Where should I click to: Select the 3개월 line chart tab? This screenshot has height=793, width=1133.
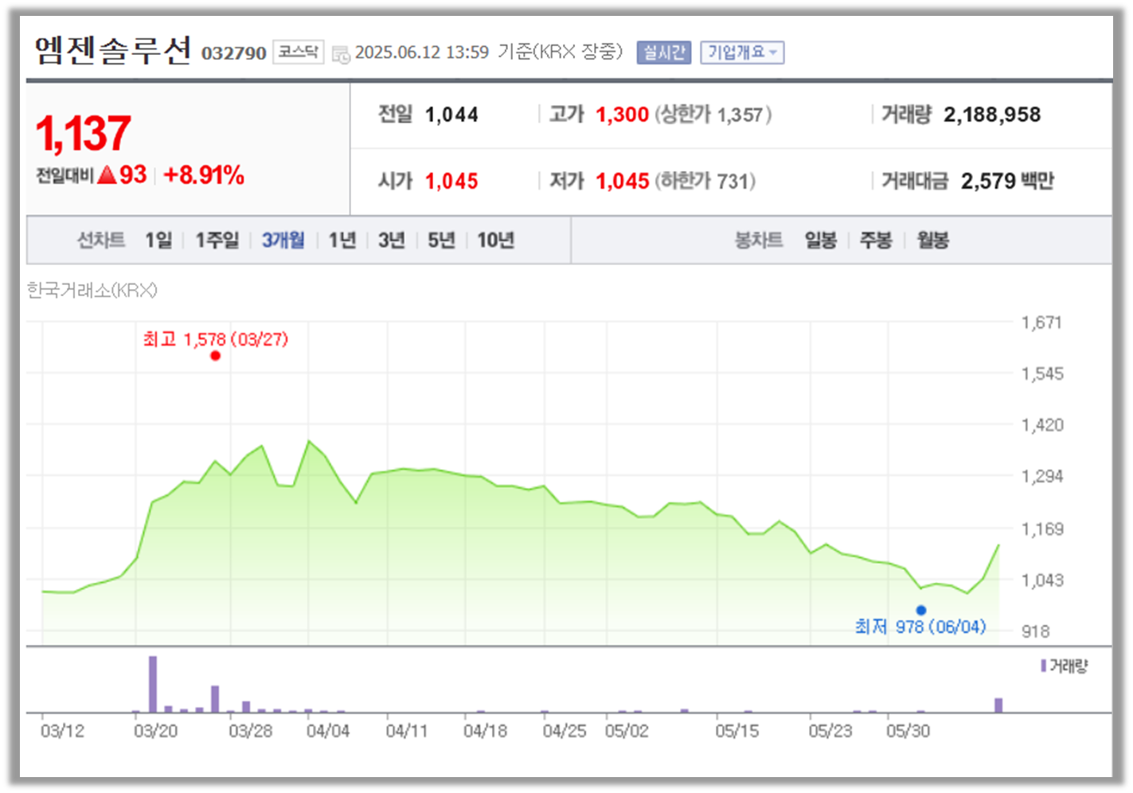(283, 240)
